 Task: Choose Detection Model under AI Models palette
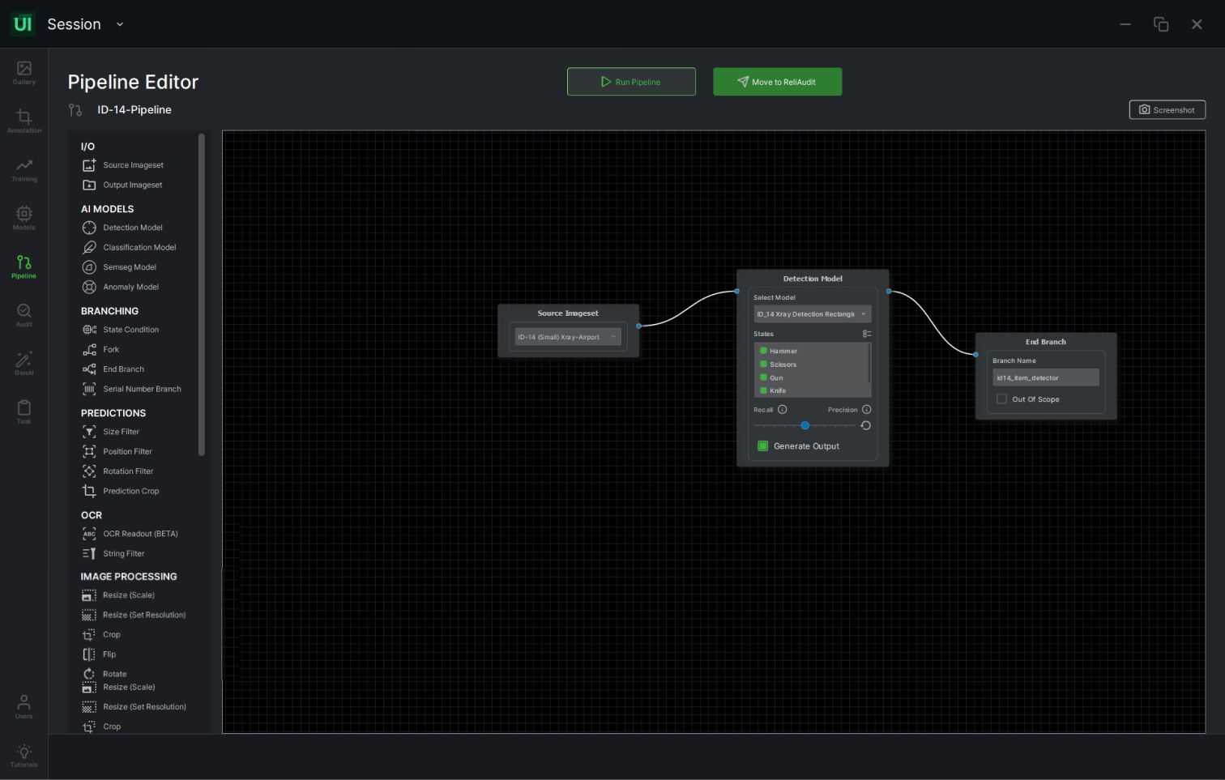pos(122,228)
